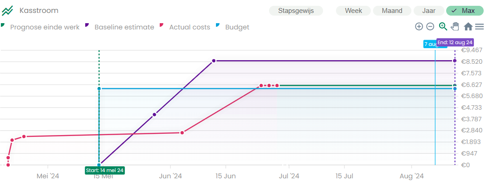
Task: Reset zoom with the home icon
Action: 468,27
